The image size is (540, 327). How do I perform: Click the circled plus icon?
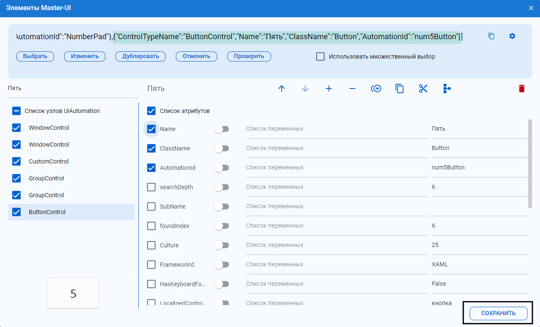(x=376, y=88)
